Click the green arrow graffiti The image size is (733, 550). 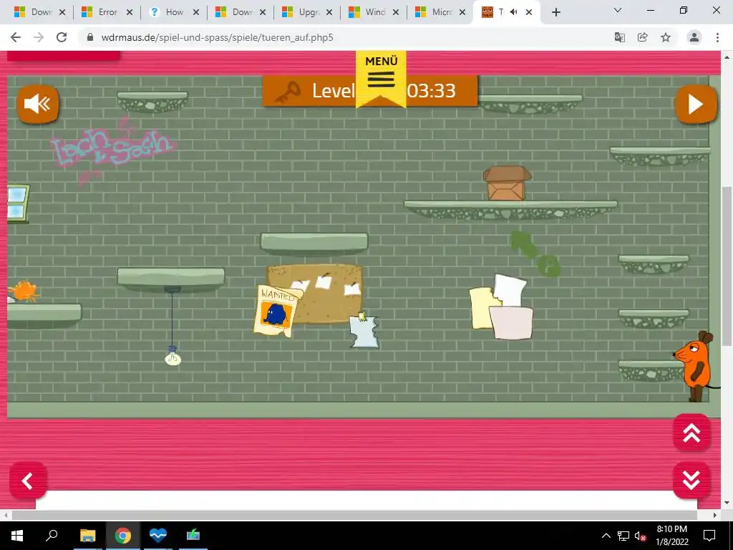click(534, 253)
